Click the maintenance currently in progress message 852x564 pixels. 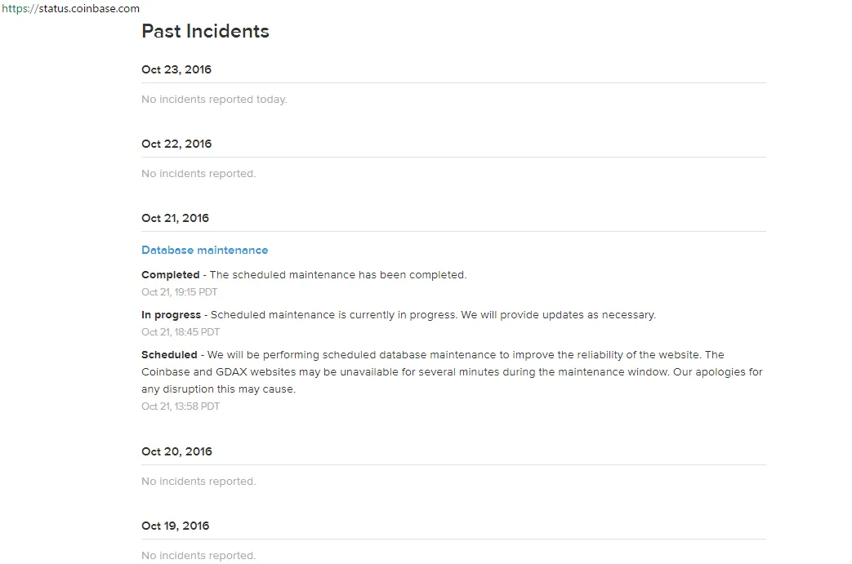click(433, 315)
